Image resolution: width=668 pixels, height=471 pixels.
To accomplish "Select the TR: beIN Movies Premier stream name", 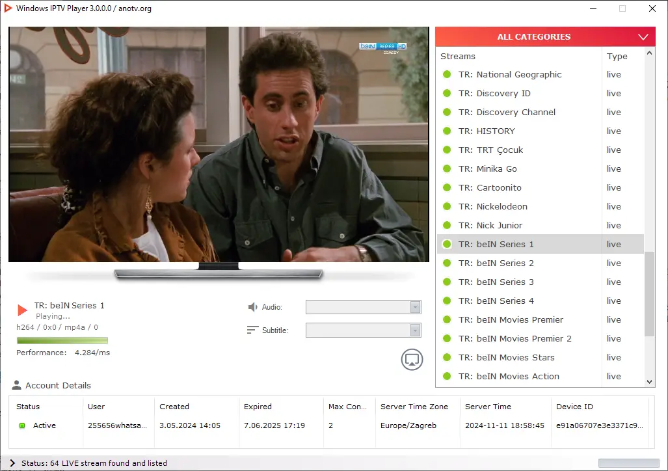I will [511, 319].
